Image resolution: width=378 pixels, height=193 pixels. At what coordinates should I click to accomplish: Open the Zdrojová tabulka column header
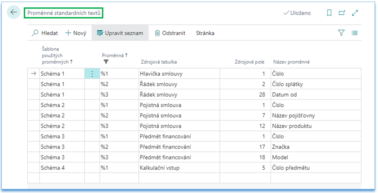click(x=159, y=62)
